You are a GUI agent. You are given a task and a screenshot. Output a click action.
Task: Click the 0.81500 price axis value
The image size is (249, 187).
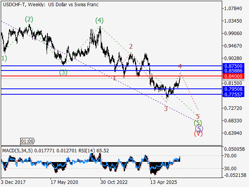[x=233, y=83]
